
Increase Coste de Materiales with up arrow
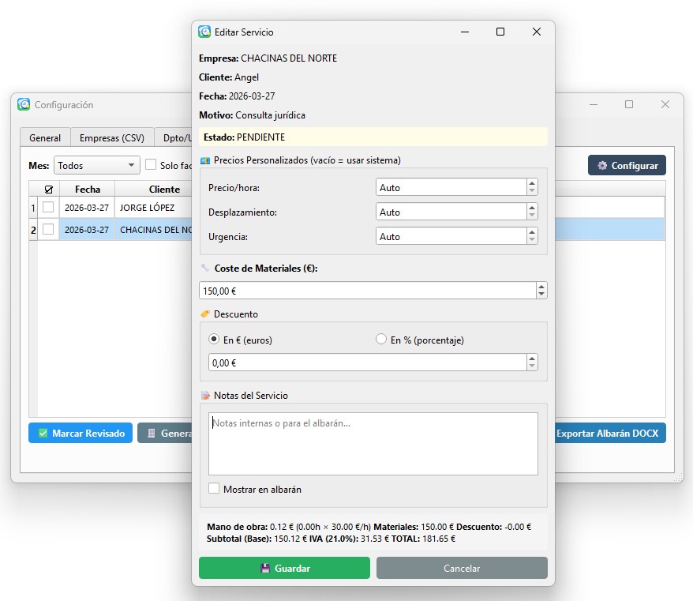[541, 287]
